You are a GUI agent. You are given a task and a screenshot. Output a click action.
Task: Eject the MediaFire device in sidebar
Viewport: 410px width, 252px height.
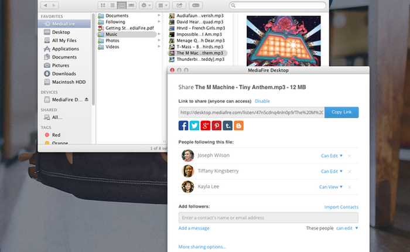[87, 100]
